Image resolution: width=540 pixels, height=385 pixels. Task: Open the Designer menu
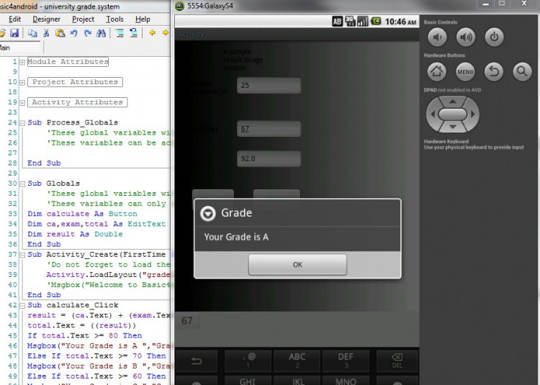(47, 19)
